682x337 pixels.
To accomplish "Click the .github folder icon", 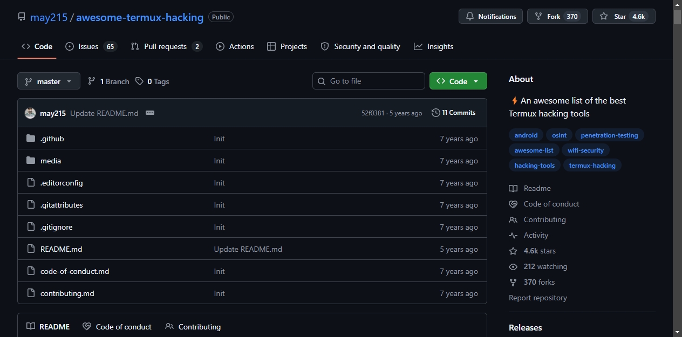I will click(x=31, y=139).
